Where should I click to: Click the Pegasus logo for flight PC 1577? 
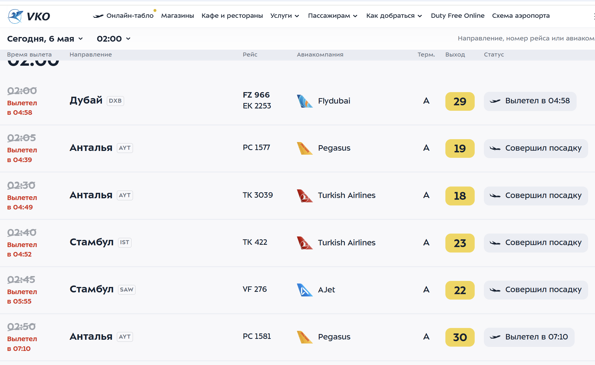304,148
